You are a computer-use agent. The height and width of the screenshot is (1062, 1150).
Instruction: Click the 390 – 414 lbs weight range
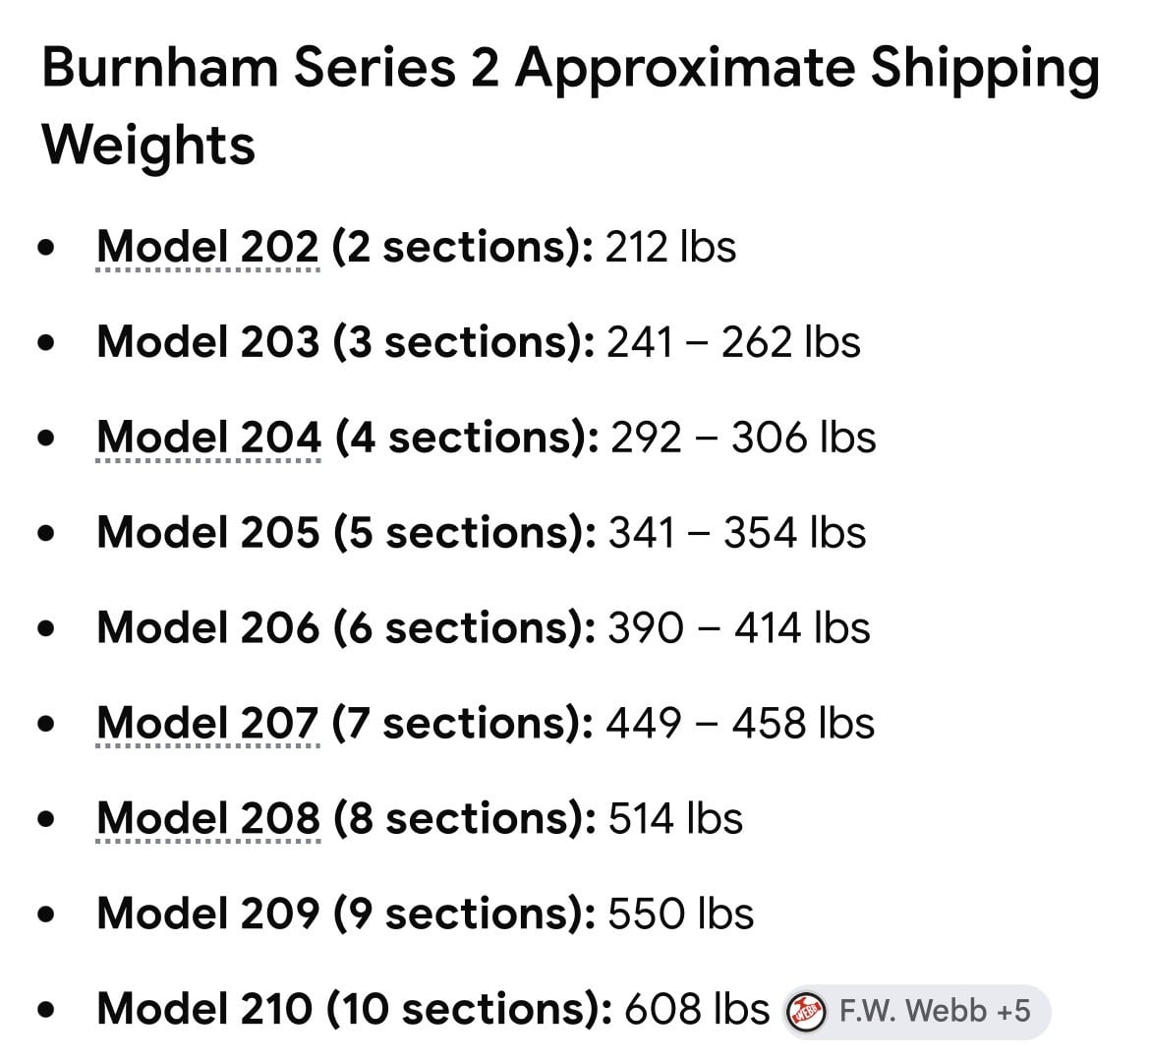coord(739,628)
